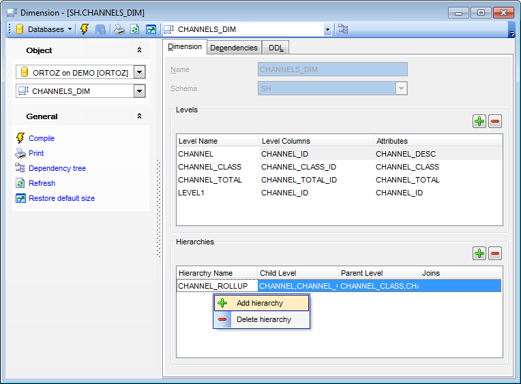Viewport: 521px width, 384px height.
Task: Expand CHANNELS_DIM object dropdown in sidebar
Action: (139, 91)
